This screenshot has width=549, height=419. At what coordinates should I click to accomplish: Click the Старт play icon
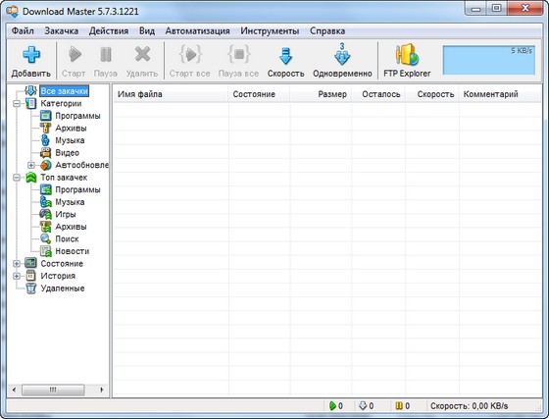pyautogui.click(x=75, y=55)
